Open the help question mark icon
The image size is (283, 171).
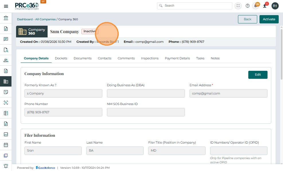[247, 6]
